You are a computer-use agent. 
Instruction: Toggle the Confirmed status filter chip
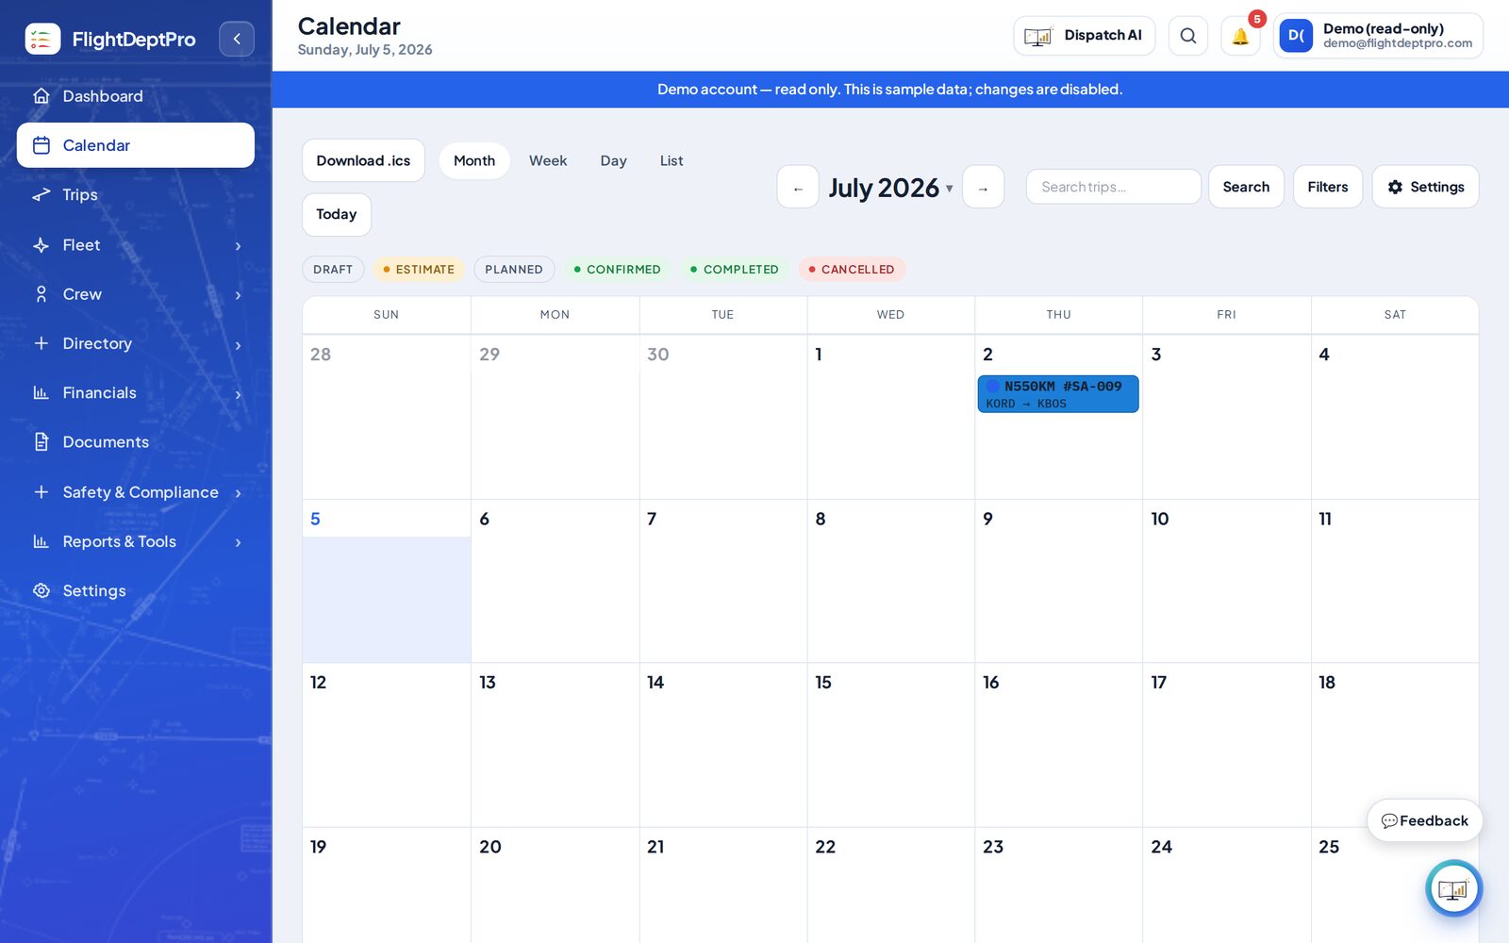(x=617, y=270)
